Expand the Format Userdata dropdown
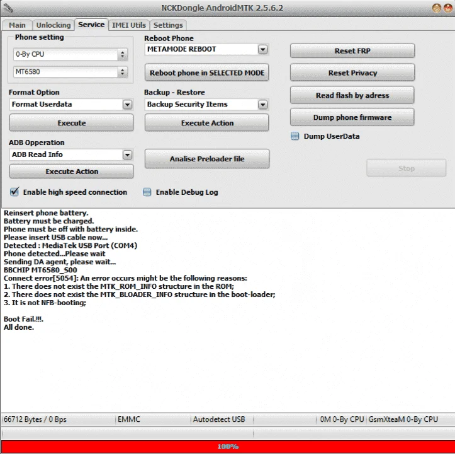 (127, 105)
